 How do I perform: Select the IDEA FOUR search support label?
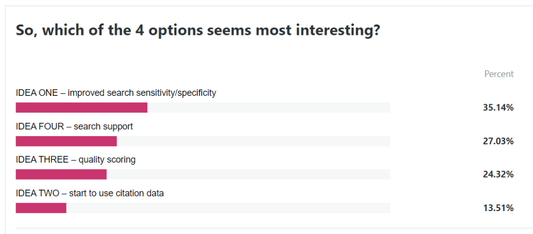[x=74, y=127]
